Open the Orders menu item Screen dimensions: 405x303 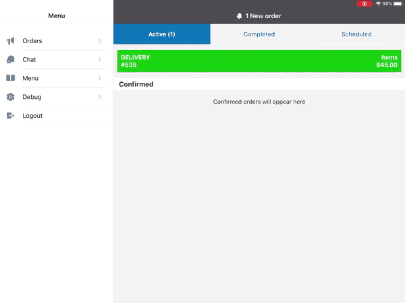pyautogui.click(x=57, y=40)
